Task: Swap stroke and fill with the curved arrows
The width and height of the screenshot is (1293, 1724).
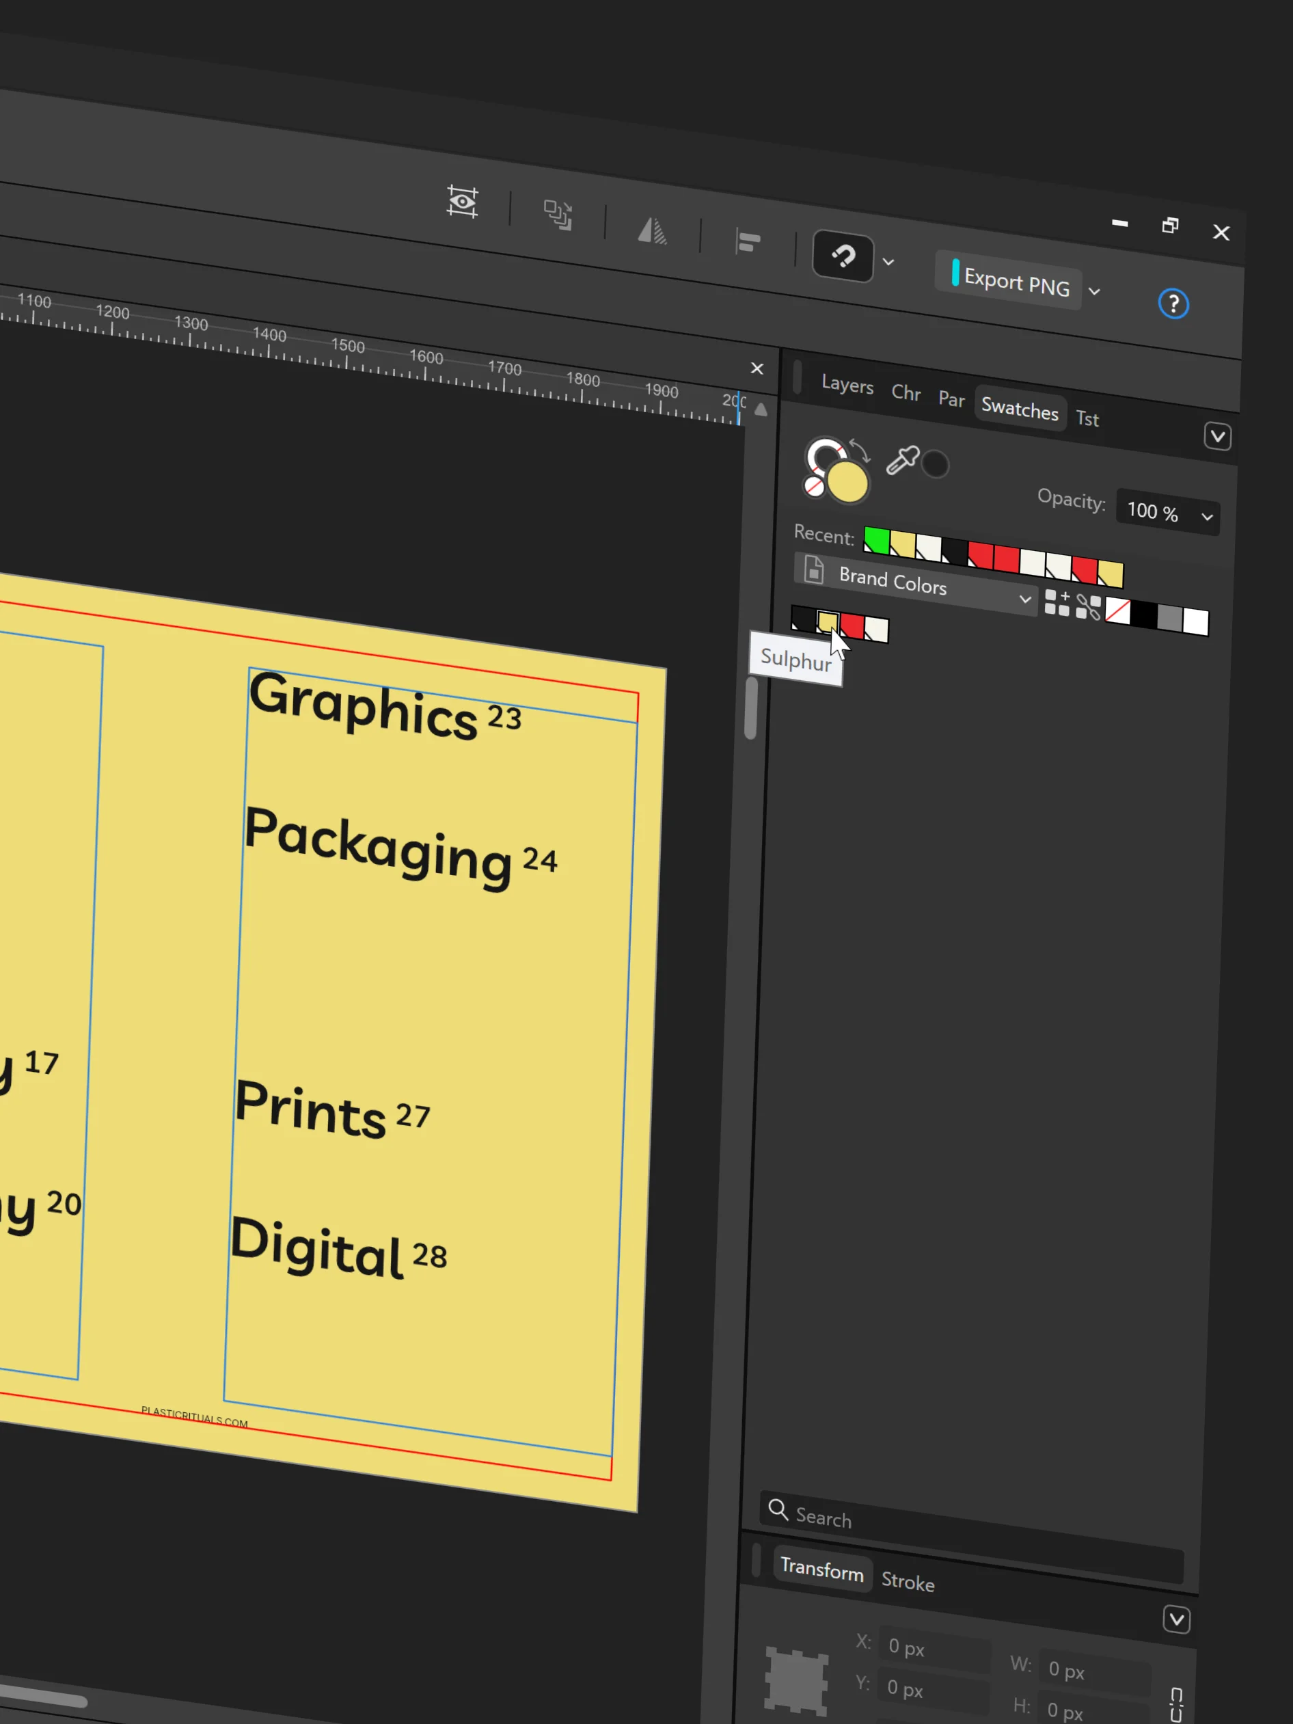Action: point(859,450)
